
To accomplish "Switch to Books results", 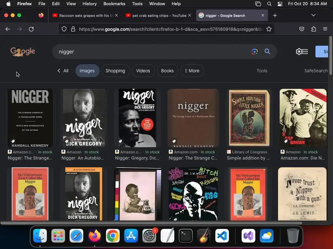I will click(x=167, y=71).
